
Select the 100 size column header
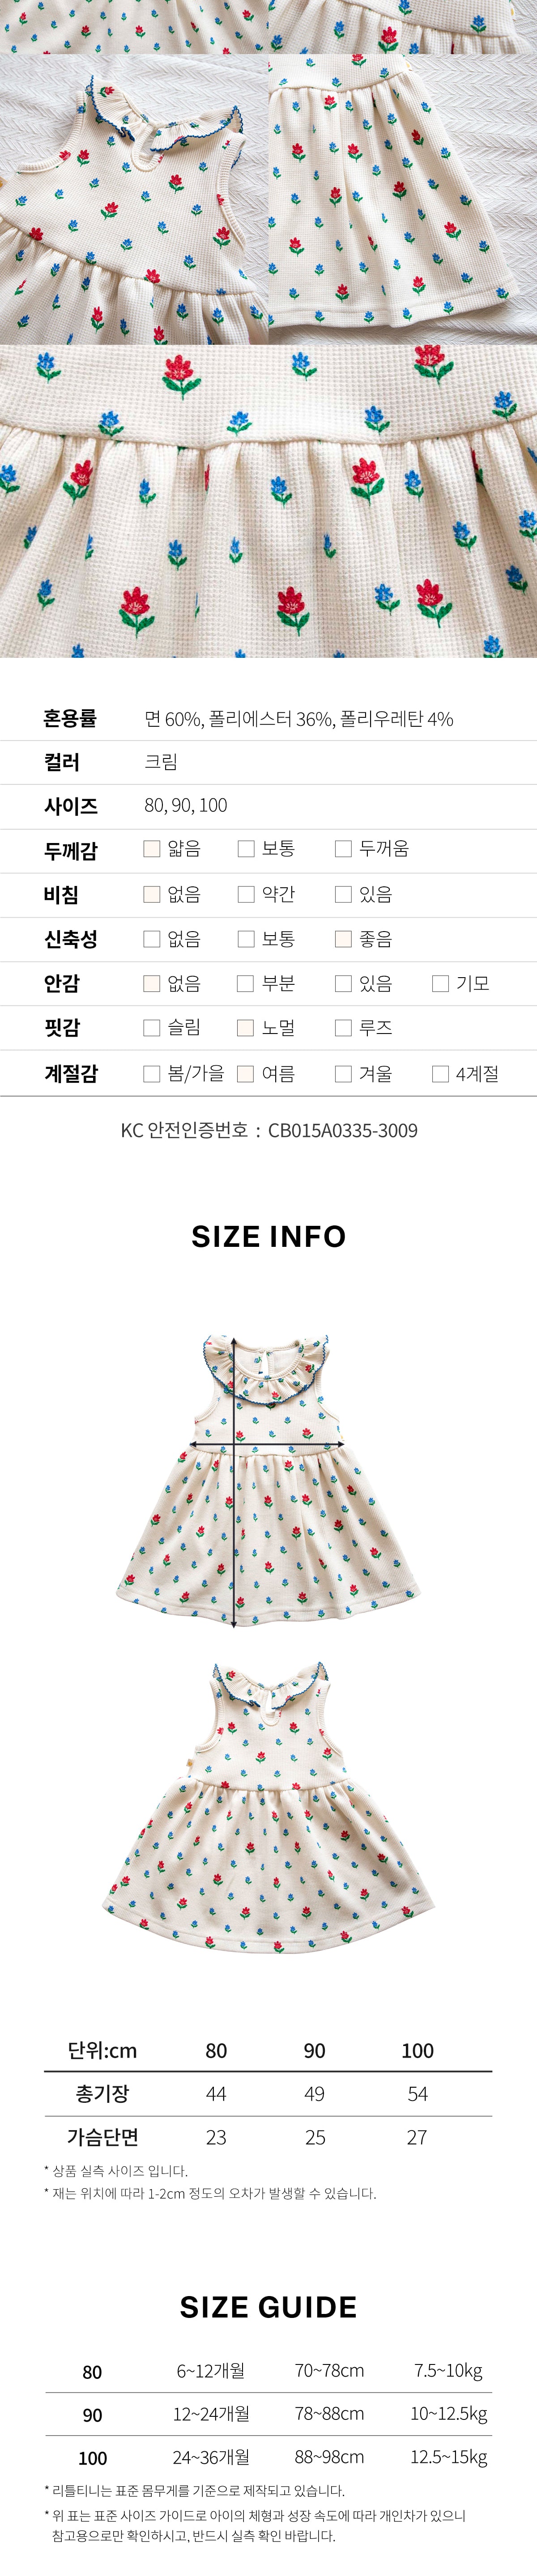417,2051
